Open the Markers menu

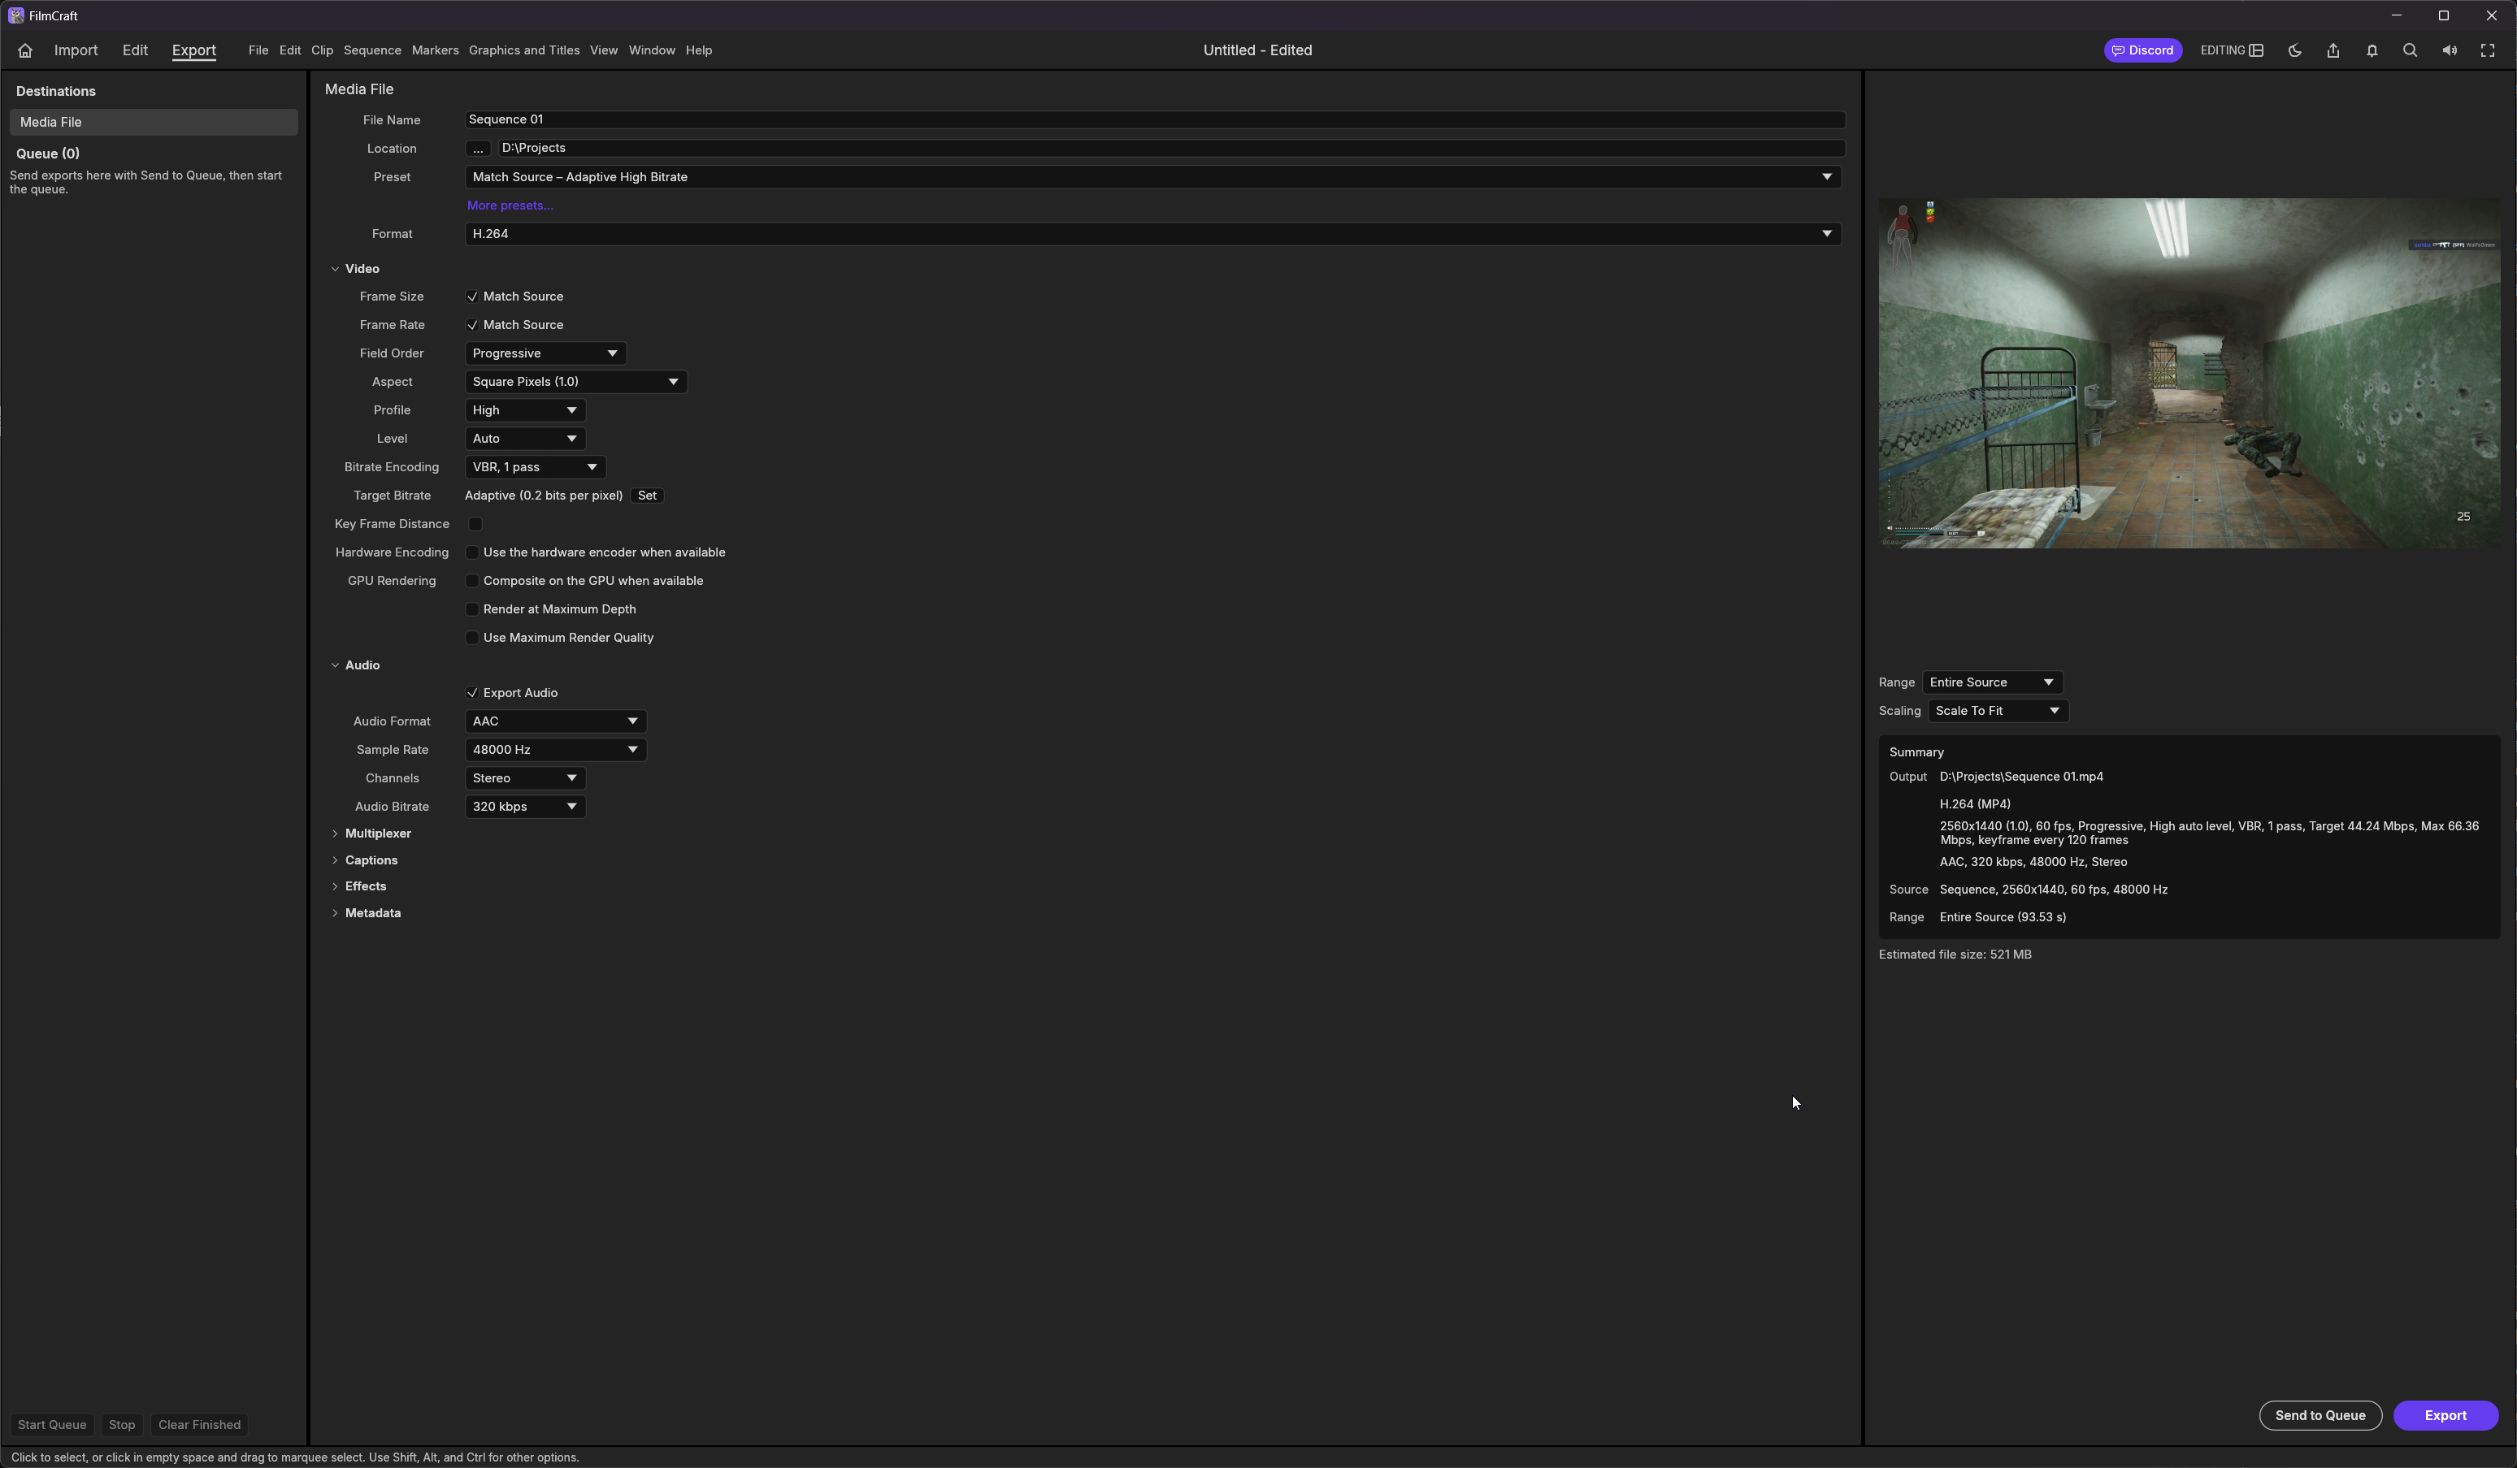[436, 50]
